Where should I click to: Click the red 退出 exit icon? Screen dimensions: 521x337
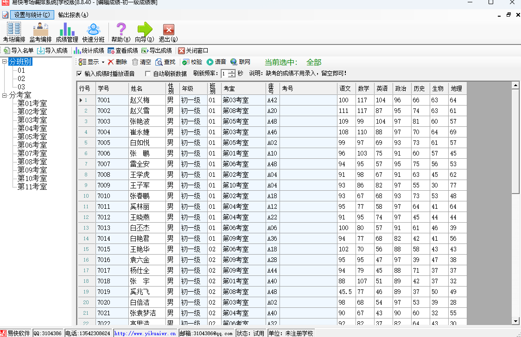pos(168,32)
